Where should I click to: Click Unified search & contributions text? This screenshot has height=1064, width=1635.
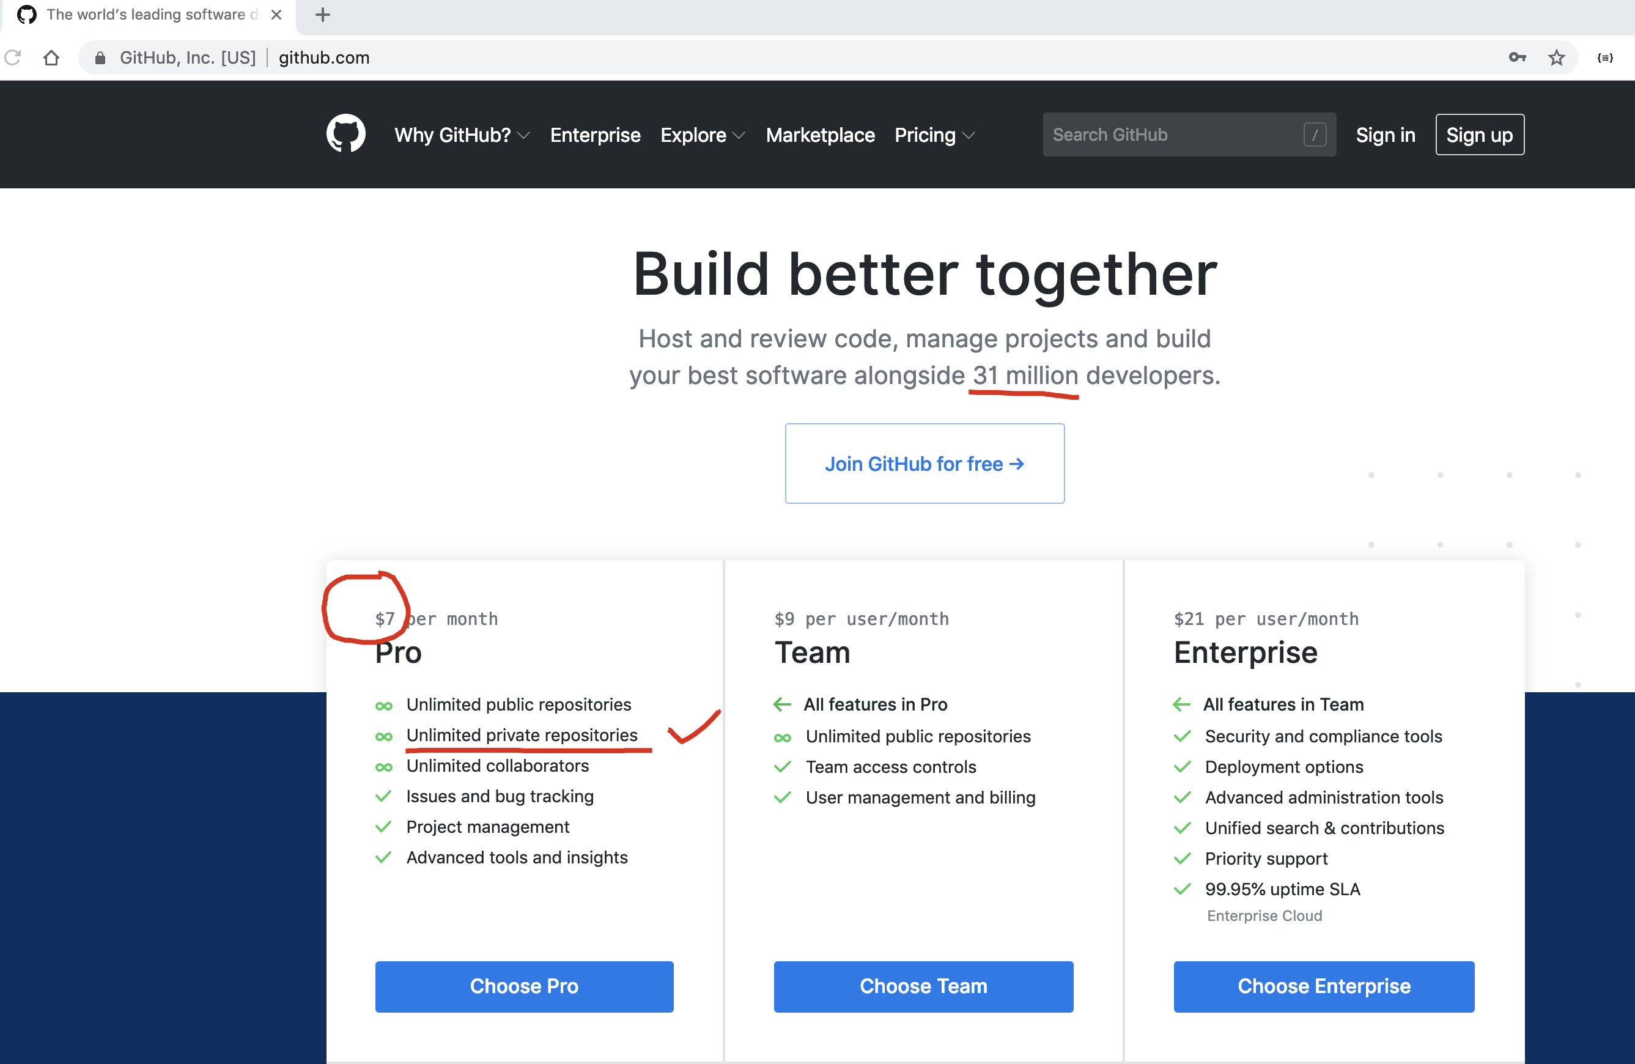pos(1324,828)
